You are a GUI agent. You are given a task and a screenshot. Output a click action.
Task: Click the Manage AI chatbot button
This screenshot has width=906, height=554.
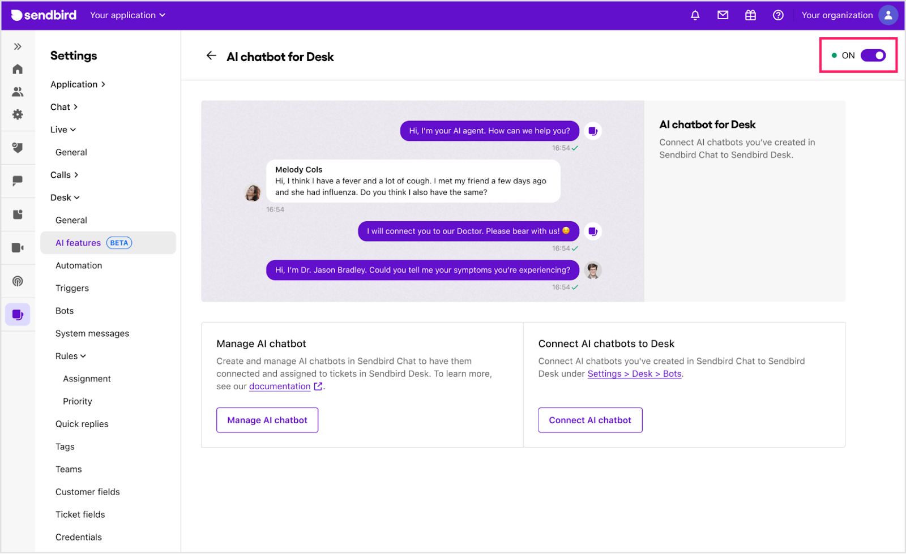click(267, 420)
